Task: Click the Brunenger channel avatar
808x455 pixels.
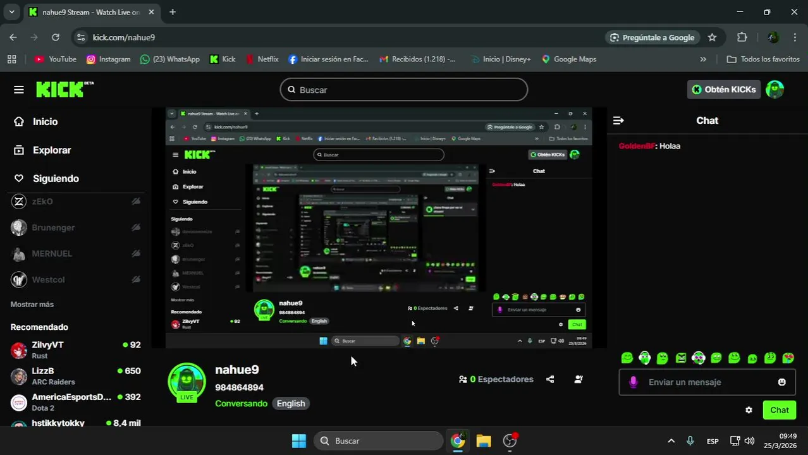Action: pos(19,227)
